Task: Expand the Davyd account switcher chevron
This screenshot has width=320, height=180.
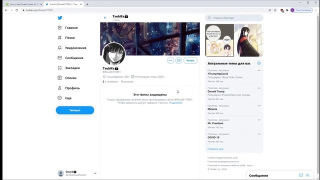Action: (x=95, y=173)
